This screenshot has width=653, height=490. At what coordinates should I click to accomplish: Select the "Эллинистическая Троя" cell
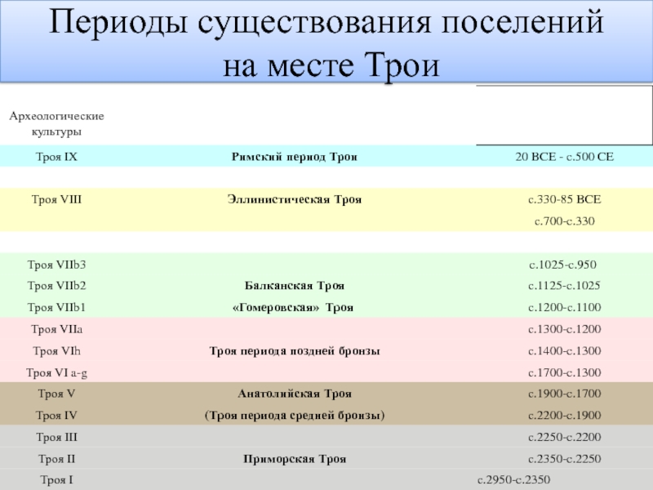(295, 198)
